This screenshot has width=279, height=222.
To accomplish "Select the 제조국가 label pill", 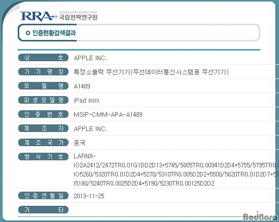I will pyautogui.click(x=43, y=143).
